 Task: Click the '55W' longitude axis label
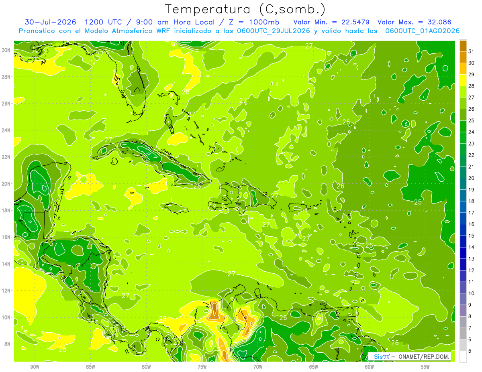coord(425,367)
